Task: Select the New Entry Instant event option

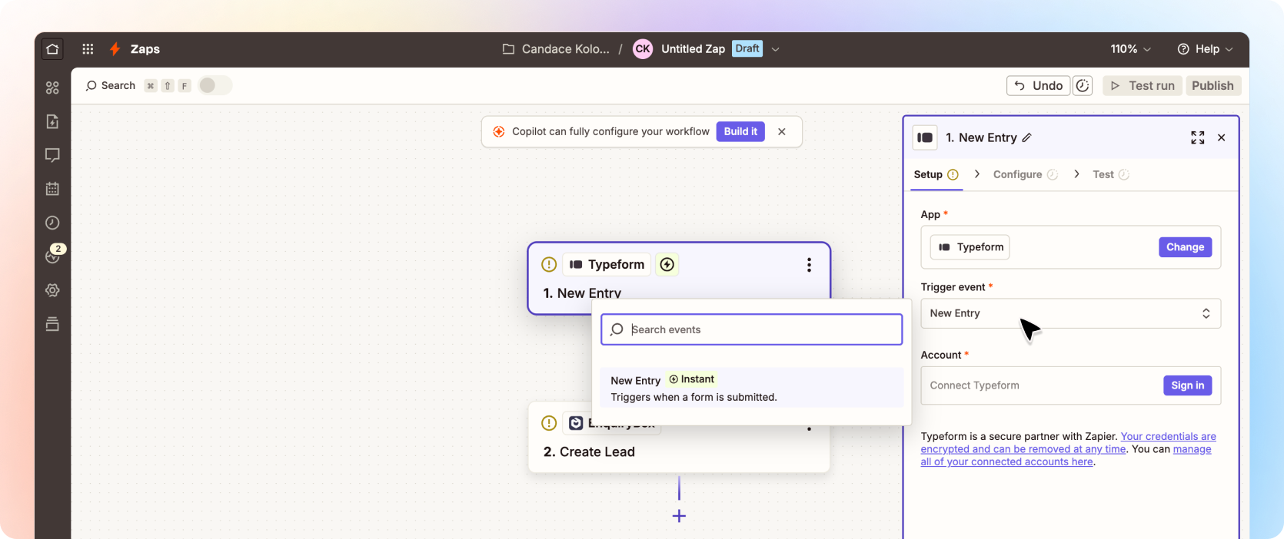Action: tap(751, 388)
